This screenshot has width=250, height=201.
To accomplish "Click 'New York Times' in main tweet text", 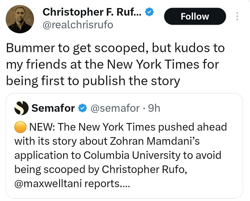I will coord(153,64).
